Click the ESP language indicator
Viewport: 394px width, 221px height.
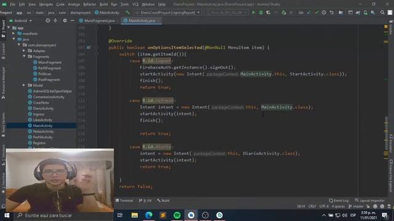[x=353, y=215]
